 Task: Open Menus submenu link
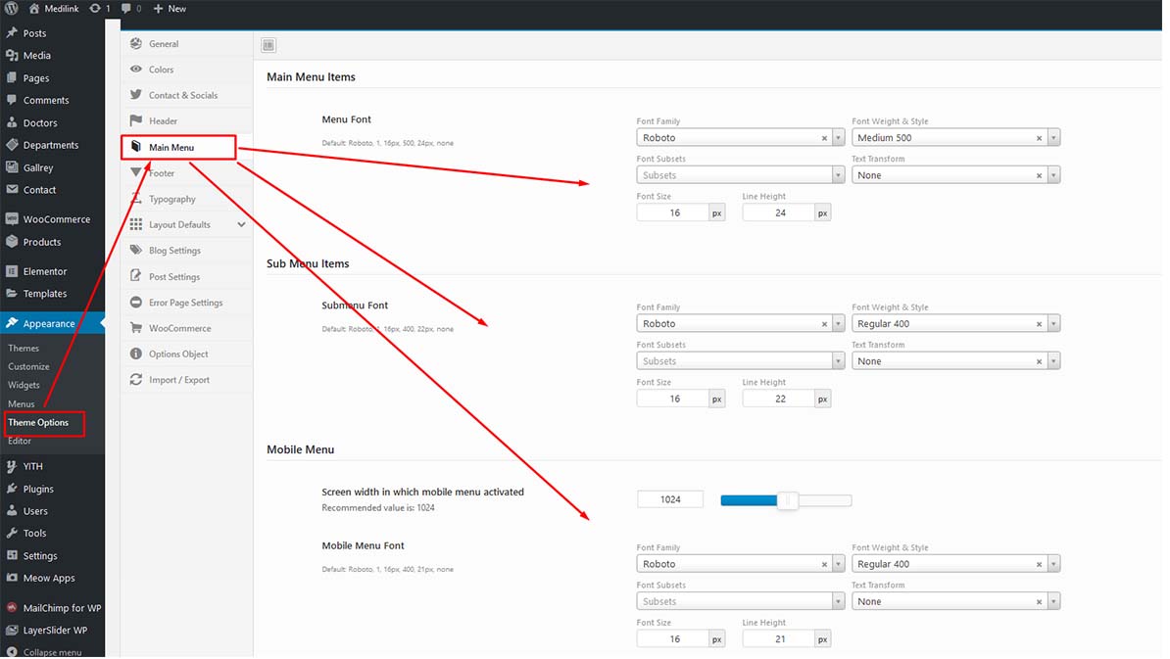21,404
